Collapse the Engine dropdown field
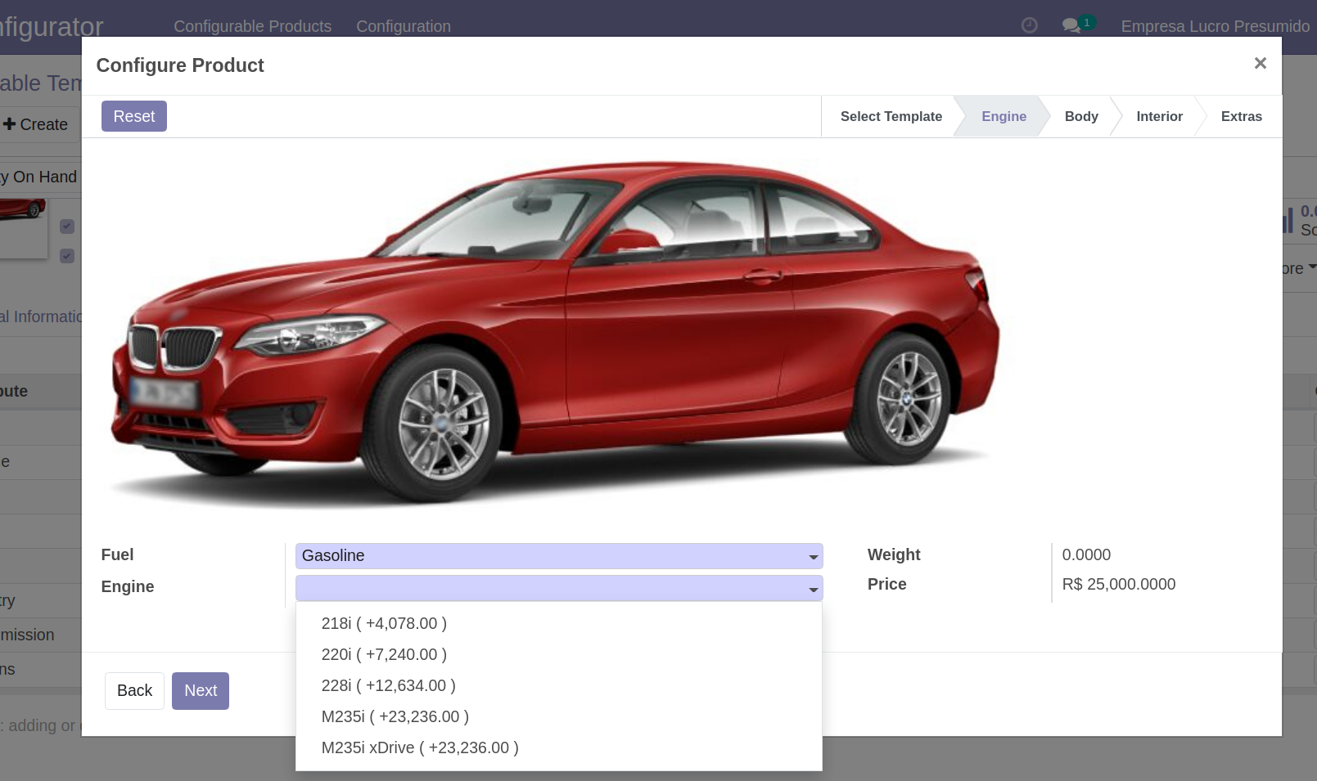Screen dimensions: 1317x781 [x=558, y=588]
